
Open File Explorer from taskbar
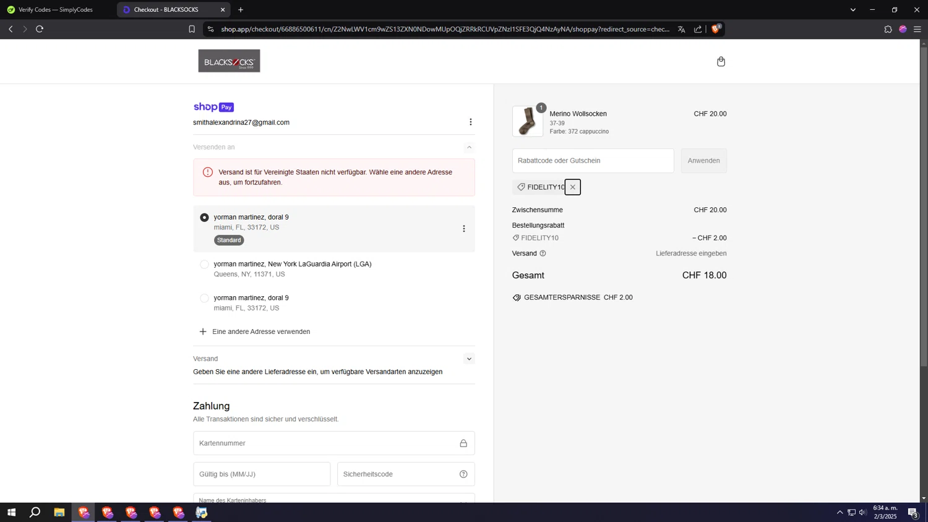click(x=59, y=512)
